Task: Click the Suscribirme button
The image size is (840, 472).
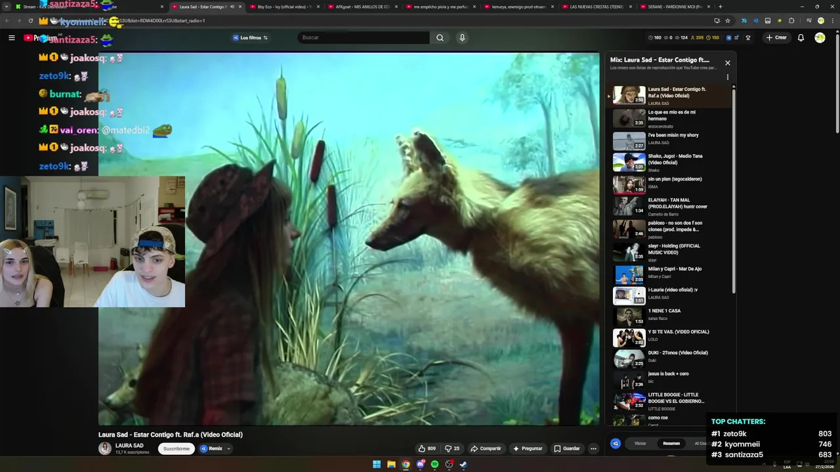Action: coord(176,448)
